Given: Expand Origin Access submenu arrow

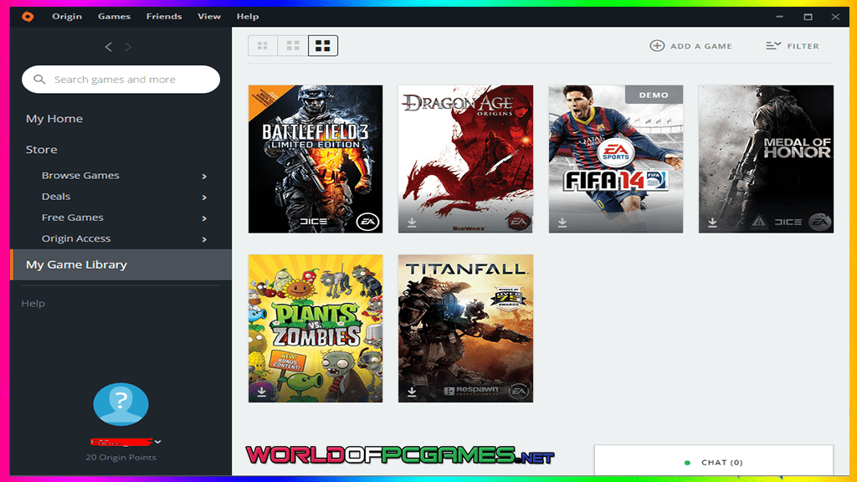Looking at the screenshot, I should pyautogui.click(x=204, y=239).
